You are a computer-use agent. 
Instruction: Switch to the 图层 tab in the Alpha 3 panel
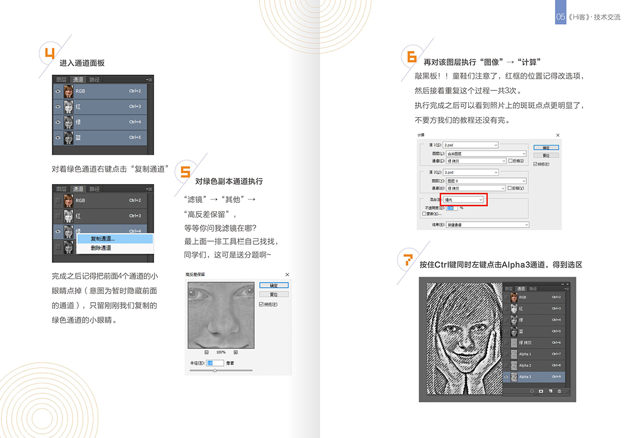tap(509, 289)
